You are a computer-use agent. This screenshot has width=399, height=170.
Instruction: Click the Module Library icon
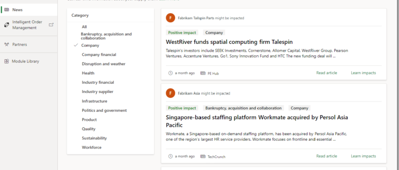pyautogui.click(x=7, y=61)
